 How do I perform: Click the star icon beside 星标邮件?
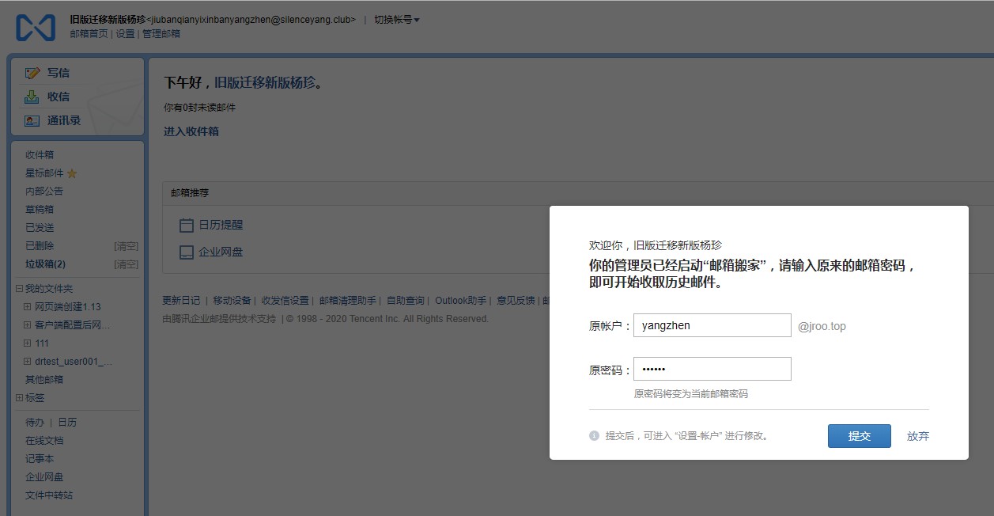pos(72,173)
